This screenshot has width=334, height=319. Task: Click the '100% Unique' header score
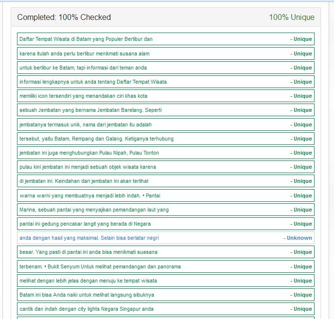292,18
